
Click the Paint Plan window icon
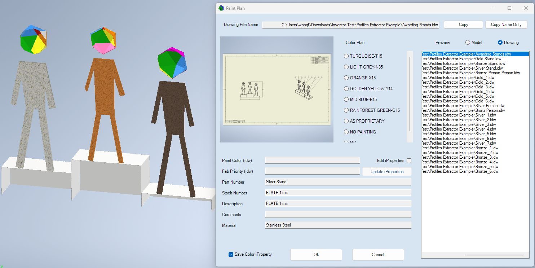click(221, 8)
